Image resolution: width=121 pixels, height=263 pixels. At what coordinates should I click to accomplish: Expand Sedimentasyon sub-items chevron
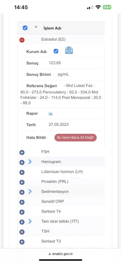coord(30,191)
